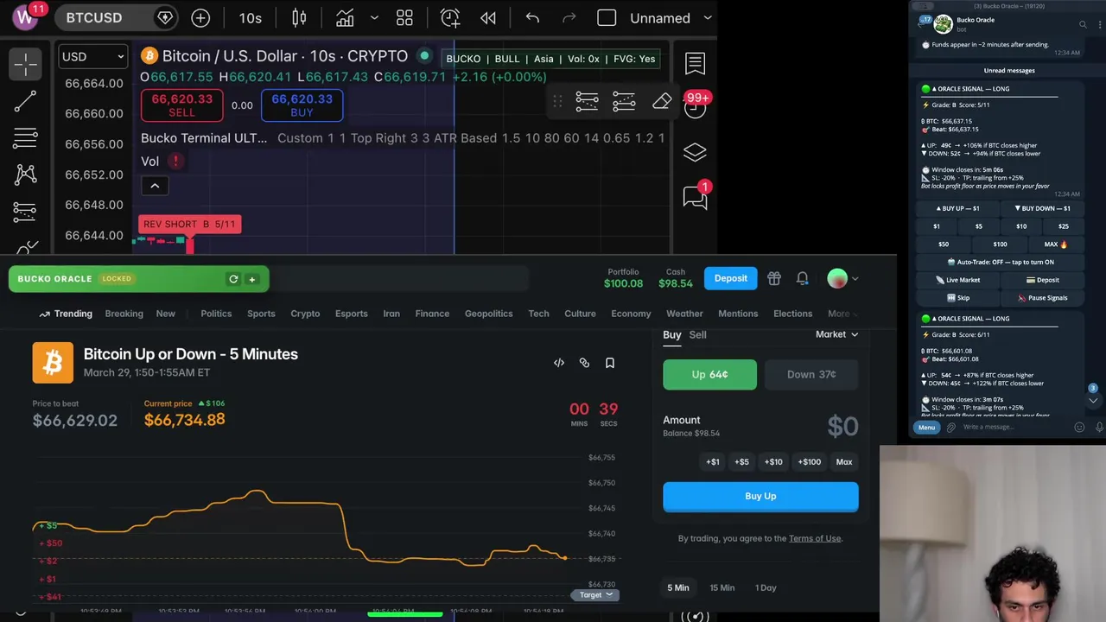
Task: Click the Buy Up confirmation button
Action: (760, 496)
